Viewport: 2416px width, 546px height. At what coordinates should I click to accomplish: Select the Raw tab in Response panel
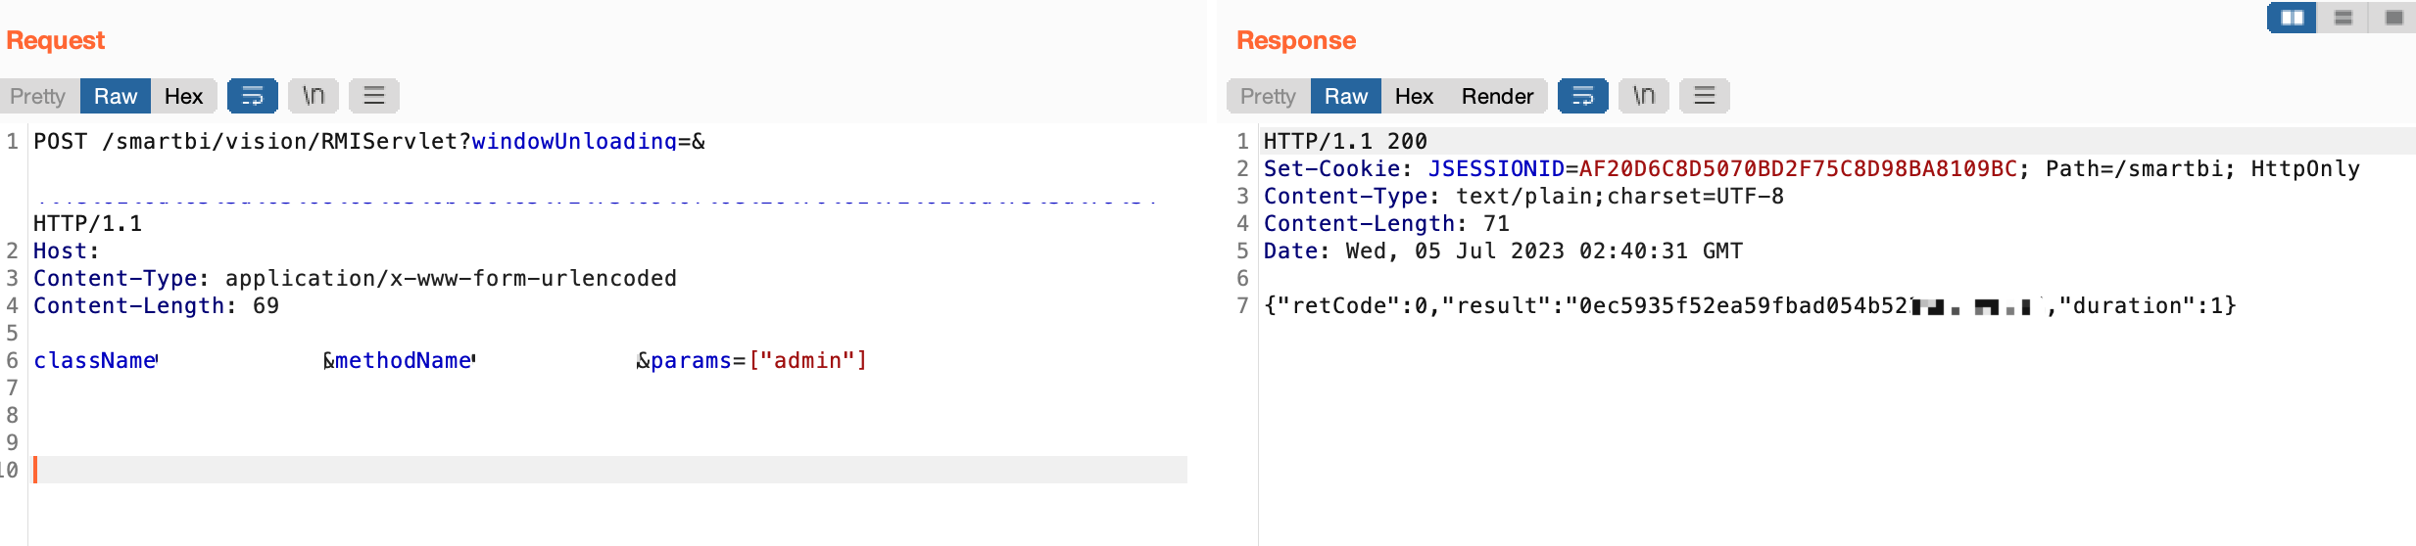click(x=1345, y=96)
